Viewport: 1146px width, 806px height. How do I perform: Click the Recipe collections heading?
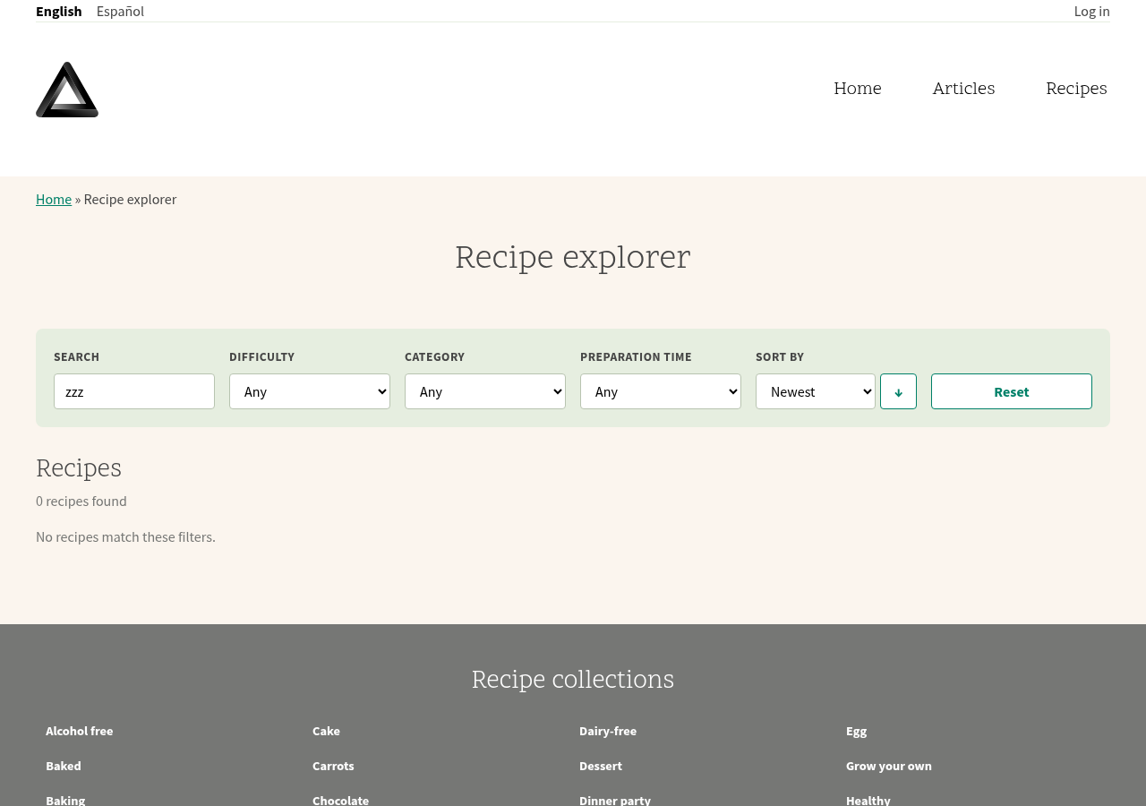573,679
